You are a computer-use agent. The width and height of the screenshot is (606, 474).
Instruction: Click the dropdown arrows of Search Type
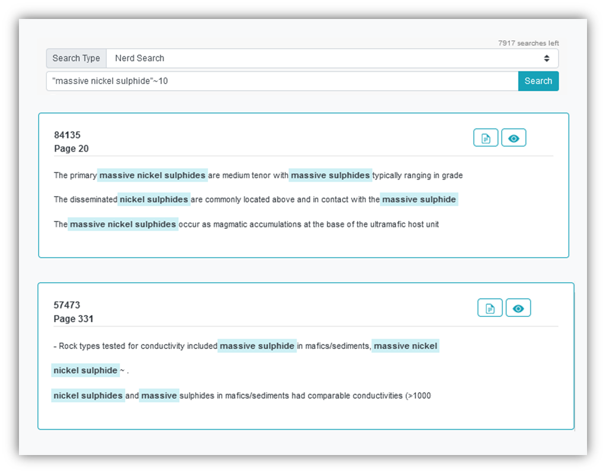click(547, 58)
